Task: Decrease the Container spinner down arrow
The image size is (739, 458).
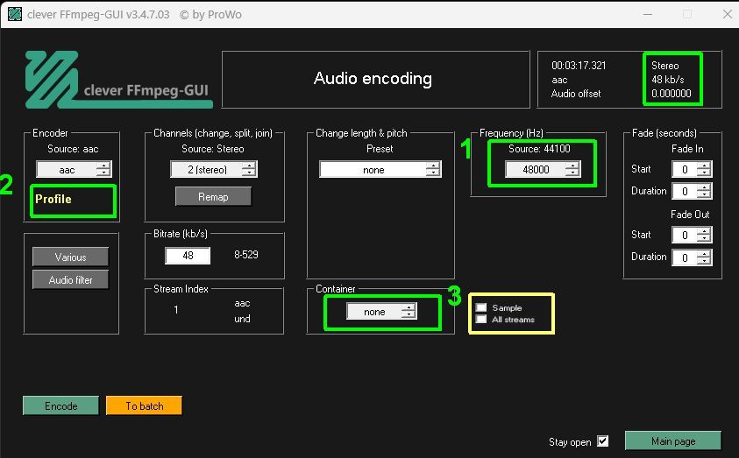Action: pos(409,315)
